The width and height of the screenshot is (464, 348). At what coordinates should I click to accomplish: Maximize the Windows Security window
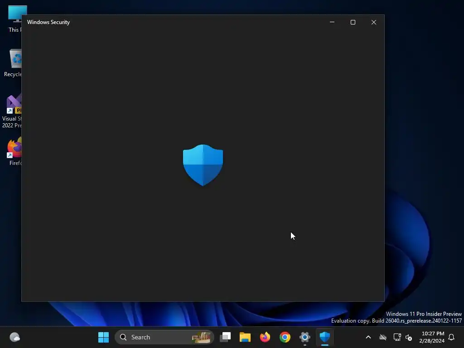[x=353, y=22]
